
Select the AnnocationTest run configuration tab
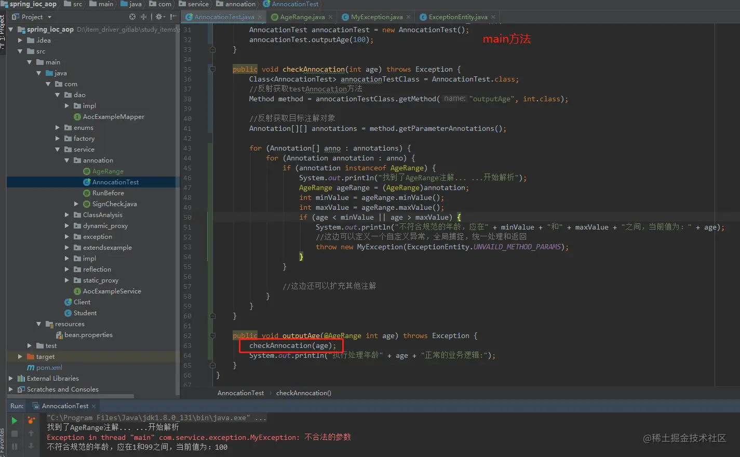pyautogui.click(x=65, y=406)
